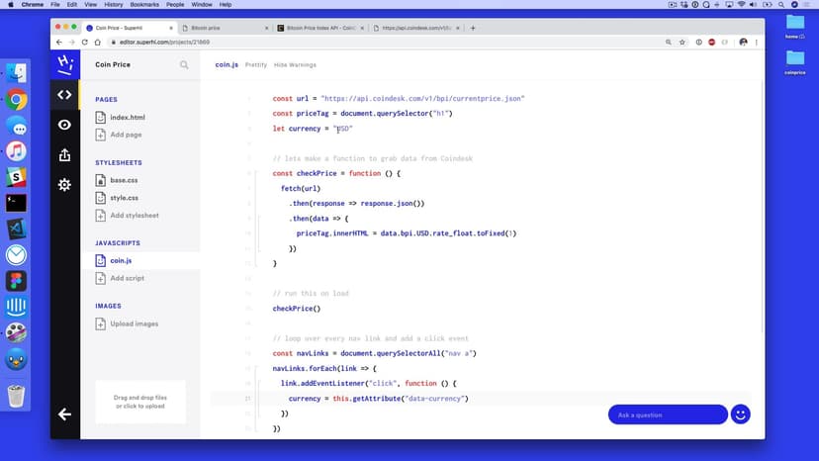819x461 pixels.
Task: Click Prettify to format the code
Action: point(256,65)
